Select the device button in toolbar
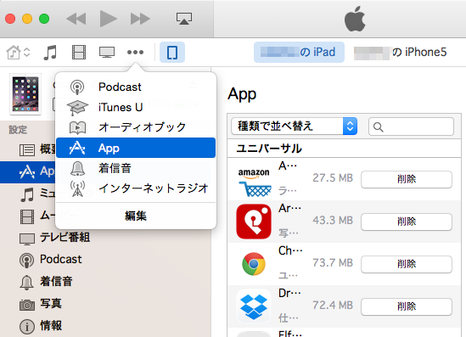This screenshot has height=337, width=466. [172, 53]
